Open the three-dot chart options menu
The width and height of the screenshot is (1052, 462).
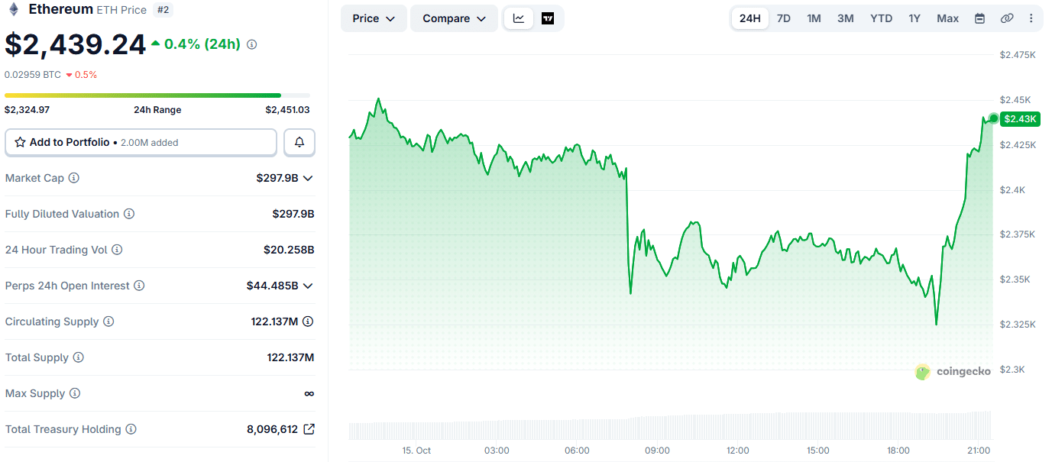(x=1031, y=18)
